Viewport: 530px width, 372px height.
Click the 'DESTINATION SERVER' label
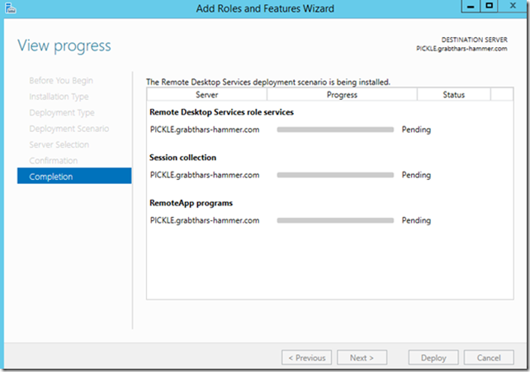click(474, 40)
